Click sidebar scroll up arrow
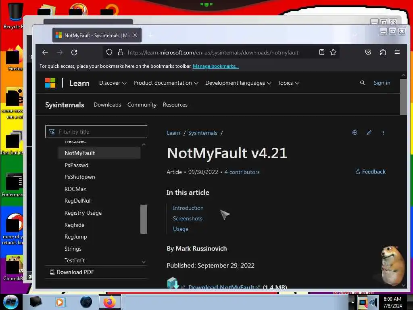This screenshot has height=310, width=413. tap(144, 145)
